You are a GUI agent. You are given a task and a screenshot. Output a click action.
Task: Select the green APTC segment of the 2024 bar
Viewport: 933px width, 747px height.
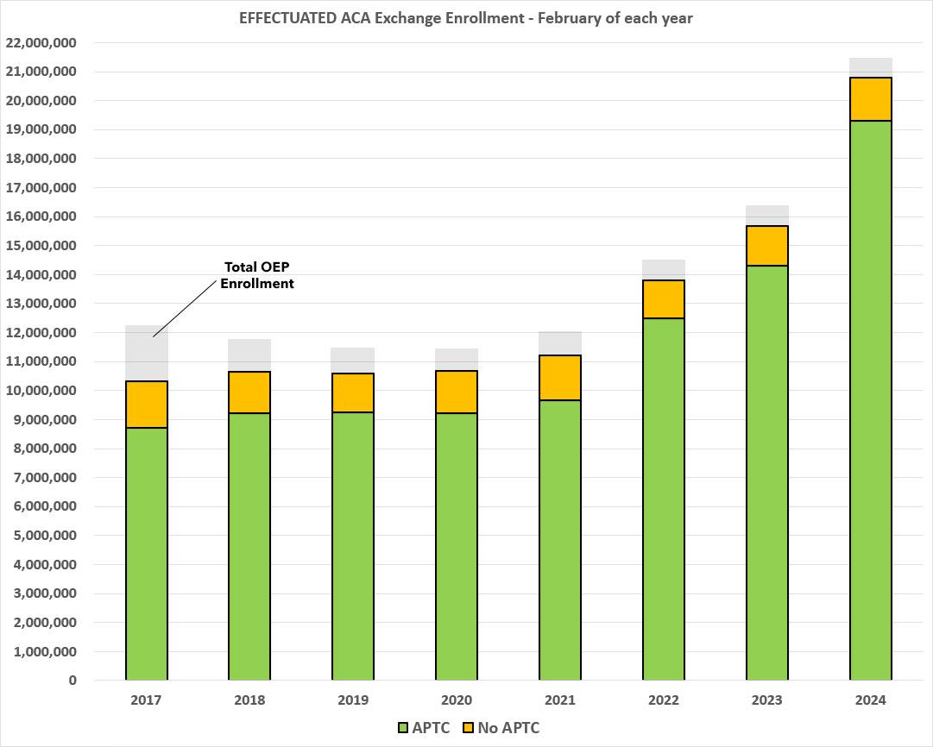click(x=870, y=400)
